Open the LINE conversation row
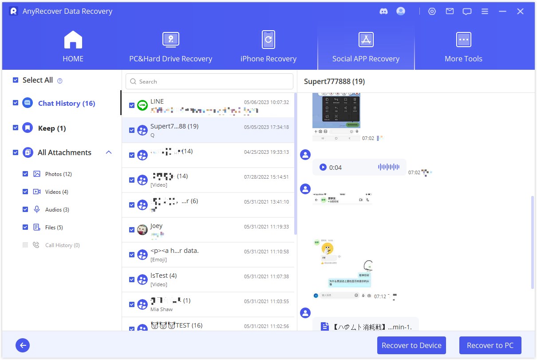This screenshot has height=360, width=537. [x=208, y=105]
